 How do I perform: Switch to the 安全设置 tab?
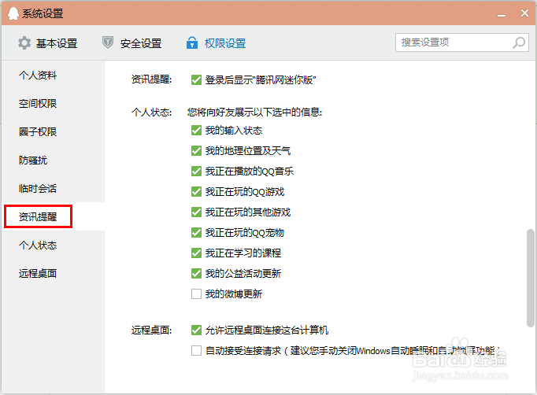point(132,43)
